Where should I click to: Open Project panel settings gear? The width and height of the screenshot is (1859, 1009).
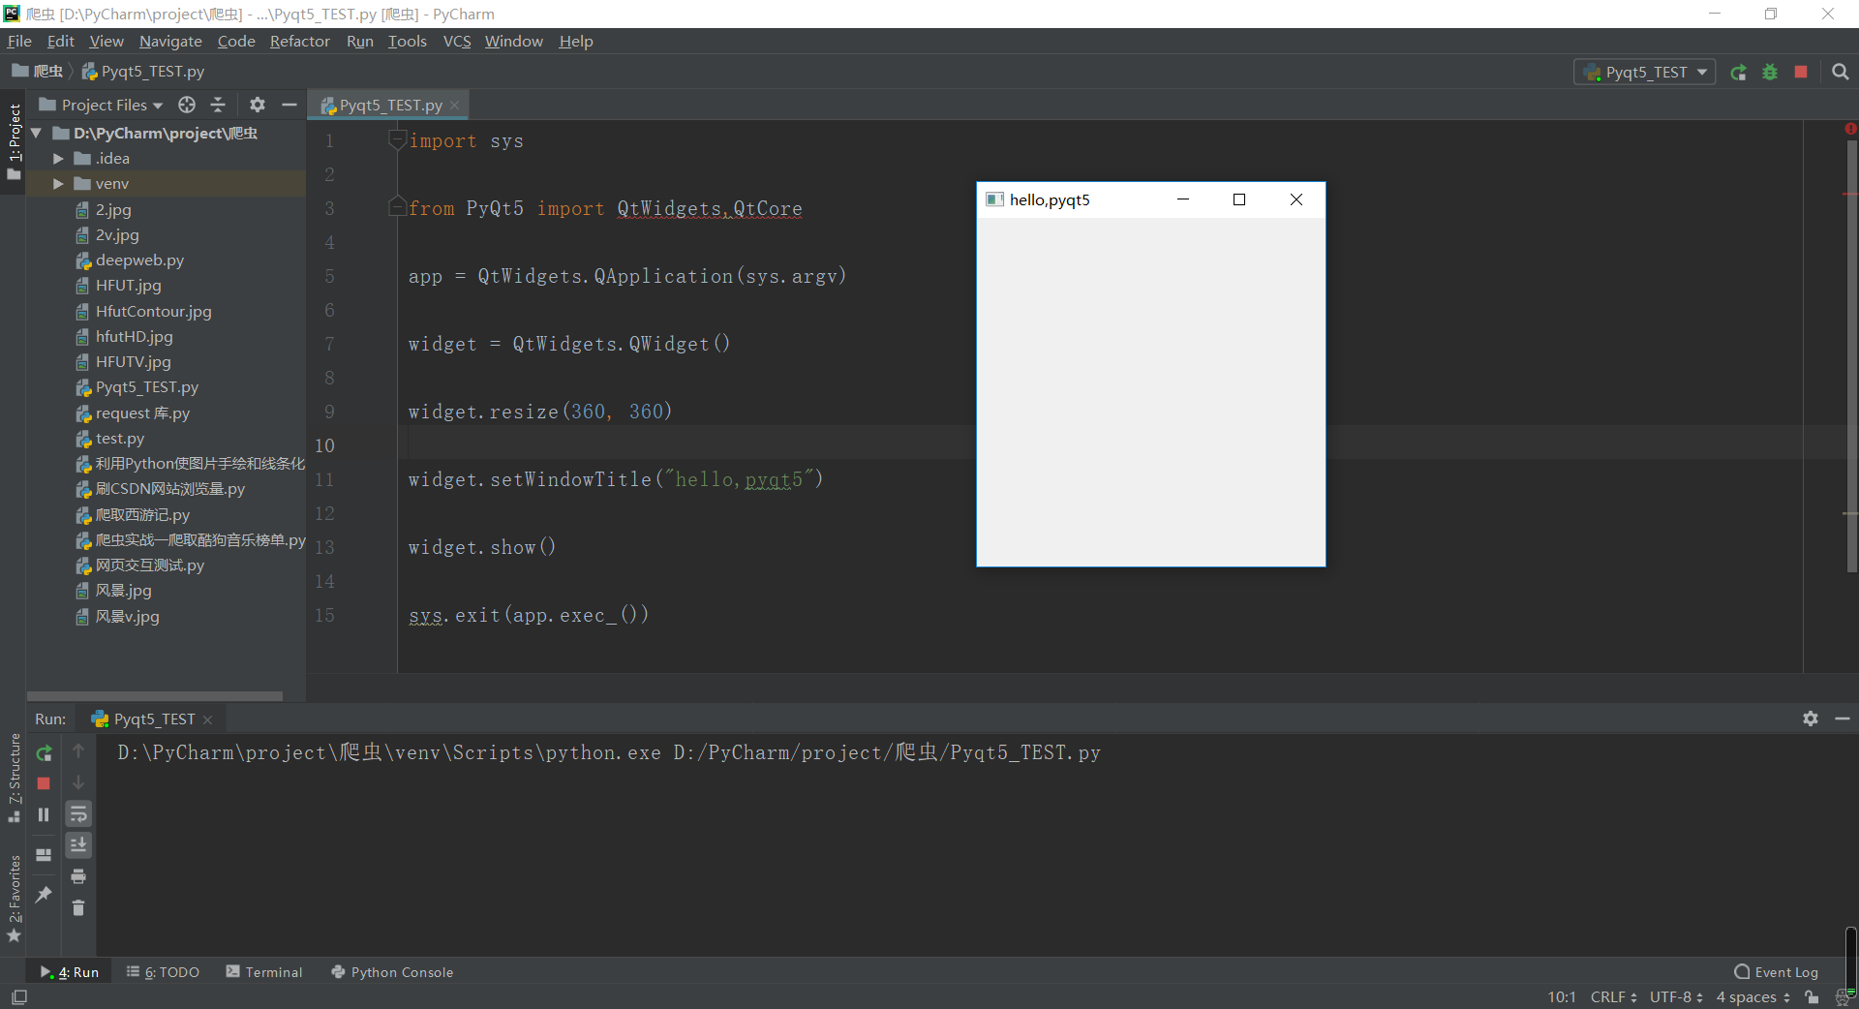[x=258, y=105]
